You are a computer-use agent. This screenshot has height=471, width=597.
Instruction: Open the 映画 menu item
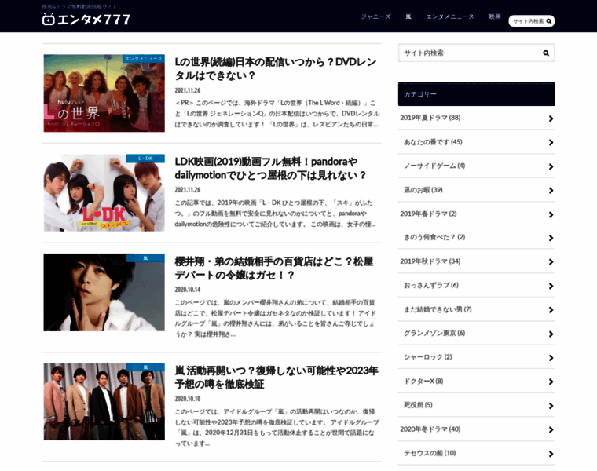[x=495, y=16]
